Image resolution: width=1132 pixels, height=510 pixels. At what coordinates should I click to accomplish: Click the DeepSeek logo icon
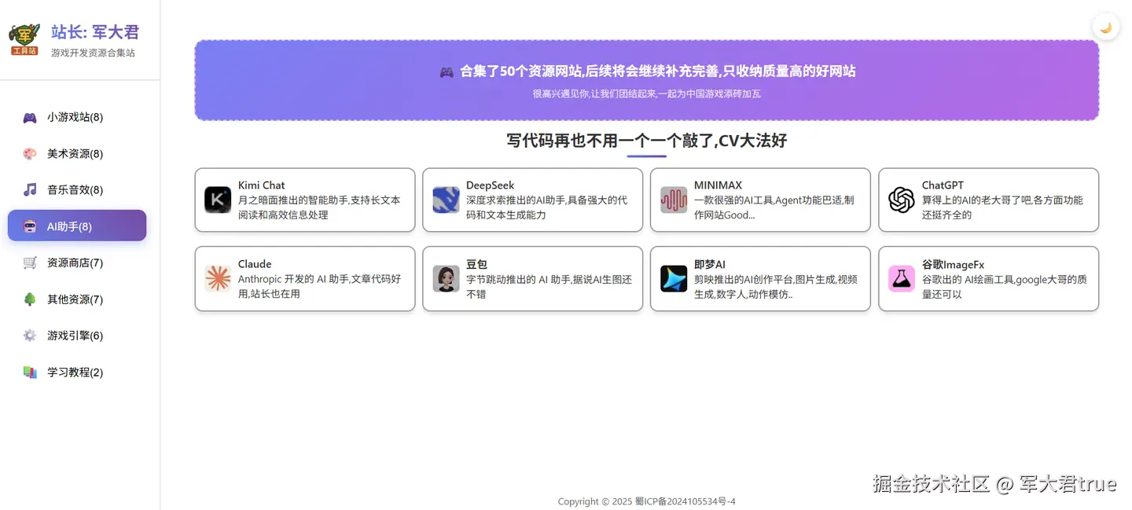click(446, 200)
